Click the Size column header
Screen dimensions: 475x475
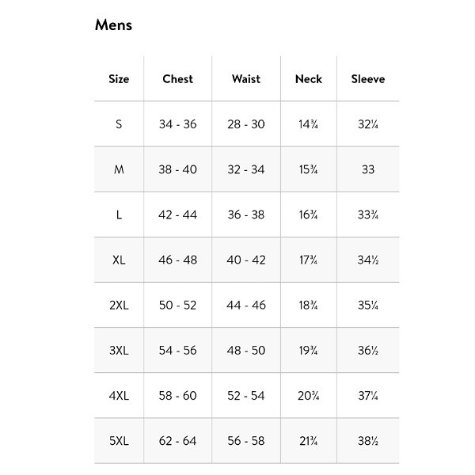click(119, 79)
